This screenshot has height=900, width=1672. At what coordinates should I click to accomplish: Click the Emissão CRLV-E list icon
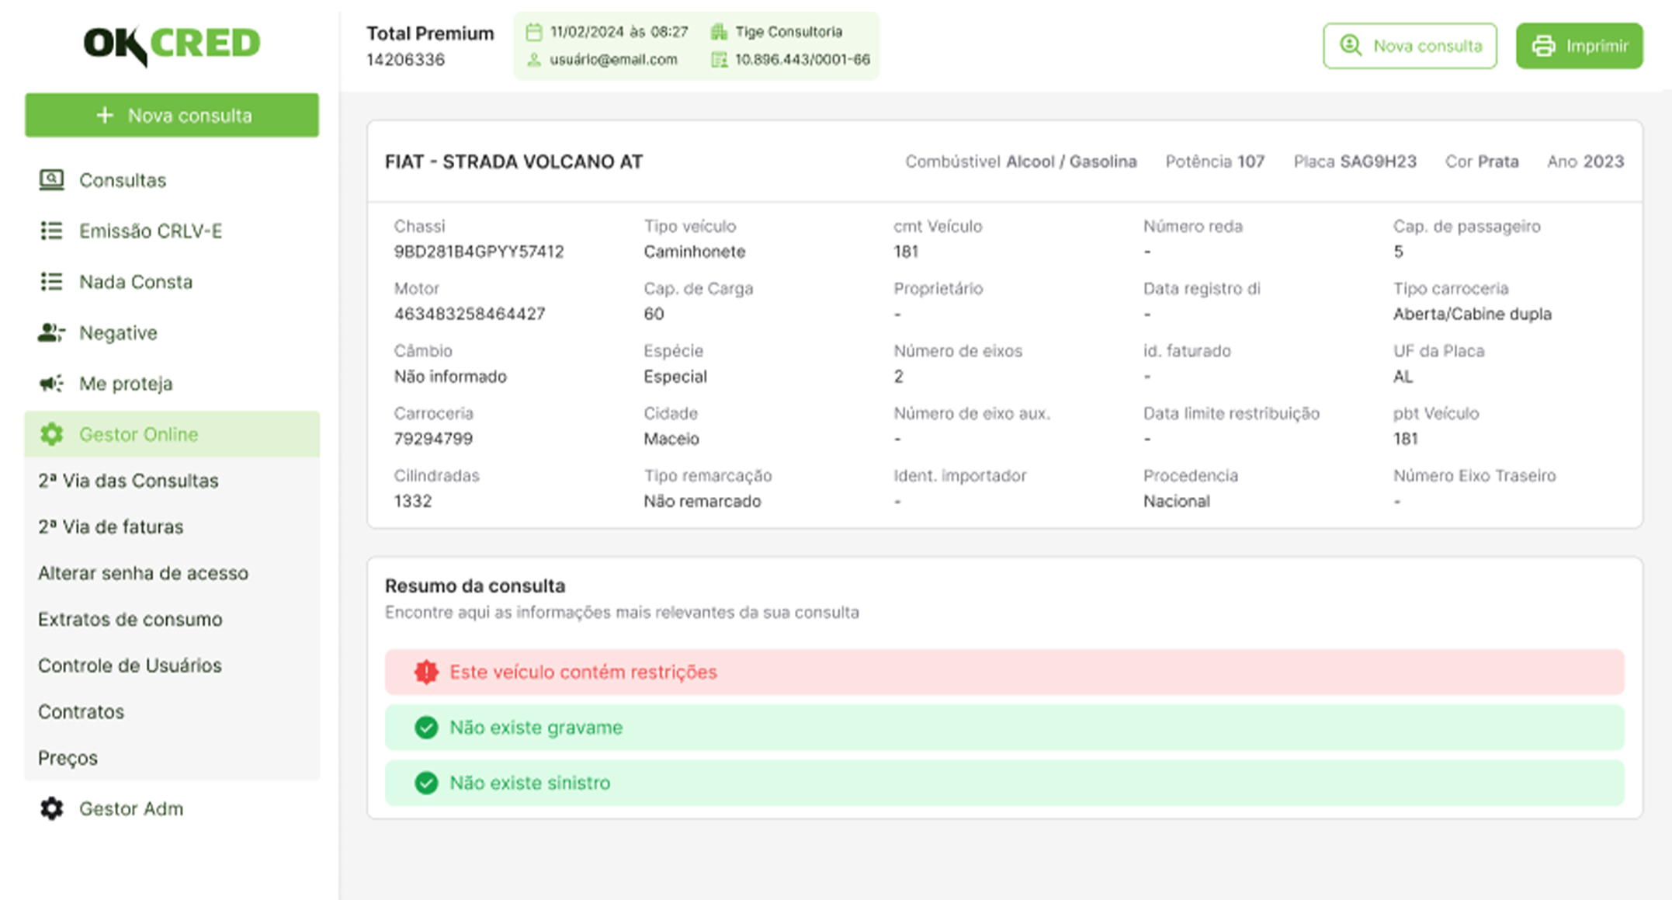coord(51,231)
